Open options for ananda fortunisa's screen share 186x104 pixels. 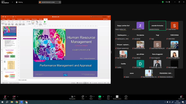(60, 2)
